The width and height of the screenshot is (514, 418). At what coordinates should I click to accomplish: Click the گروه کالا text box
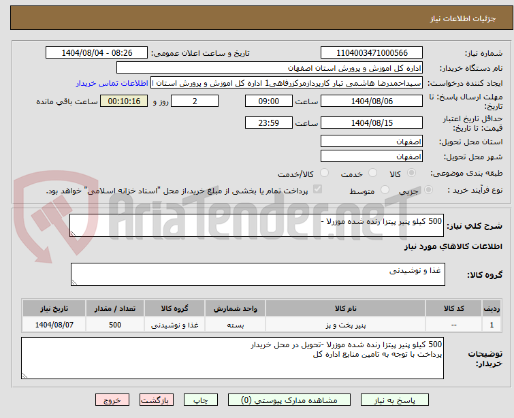click(x=258, y=274)
